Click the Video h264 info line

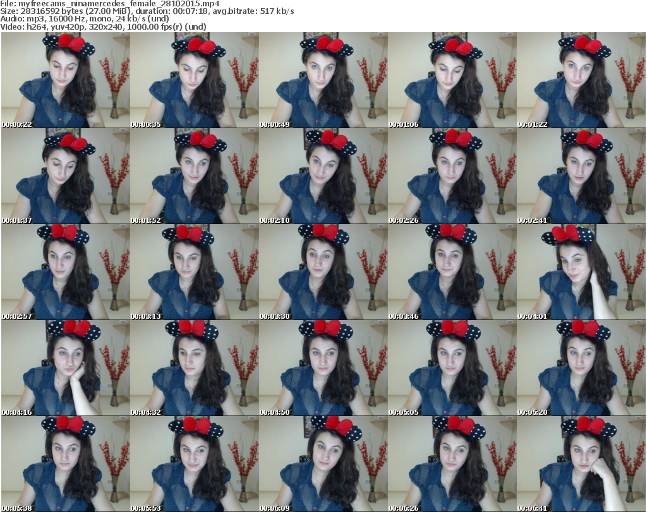(x=103, y=27)
